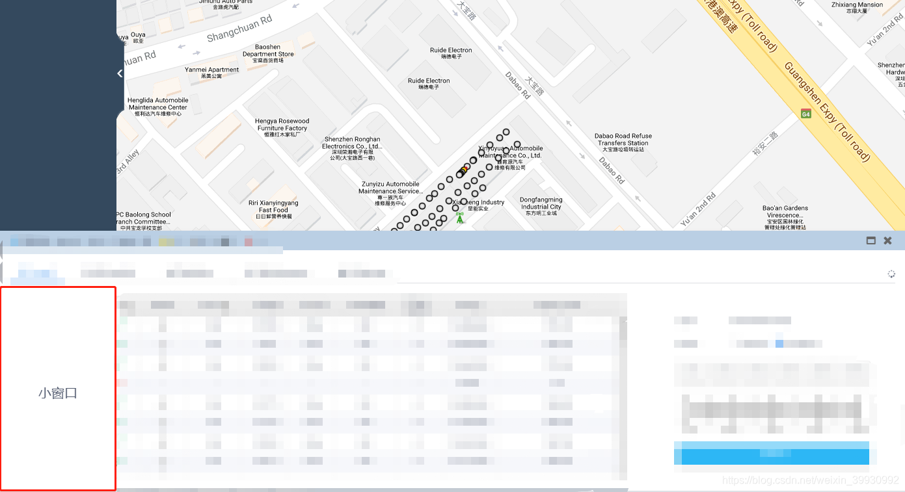Collapse the dark sidebar with the chevron
Image resolution: width=905 pixels, height=492 pixels.
point(120,73)
